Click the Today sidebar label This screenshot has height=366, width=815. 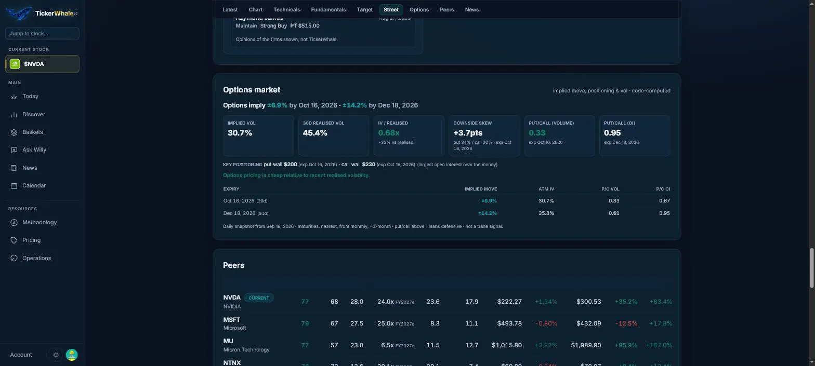[30, 97]
